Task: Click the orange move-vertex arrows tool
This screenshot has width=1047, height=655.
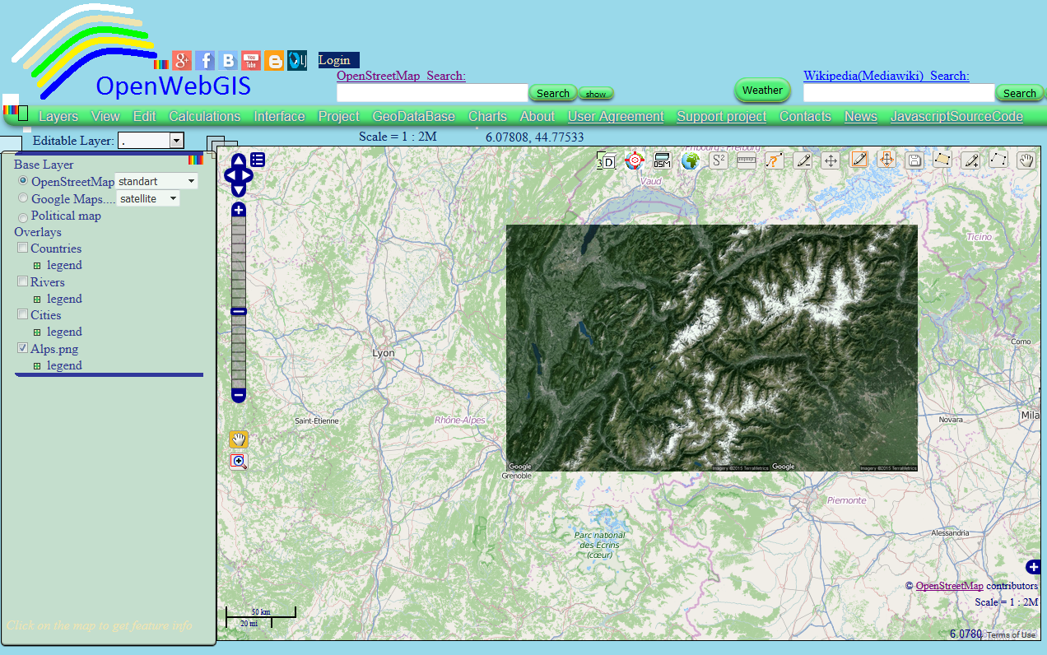Action: [x=886, y=160]
